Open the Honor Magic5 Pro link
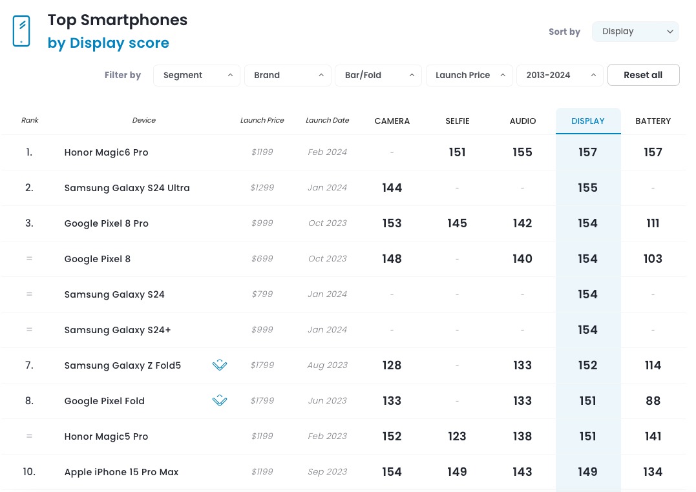Image resolution: width=696 pixels, height=492 pixels. pyautogui.click(x=106, y=436)
